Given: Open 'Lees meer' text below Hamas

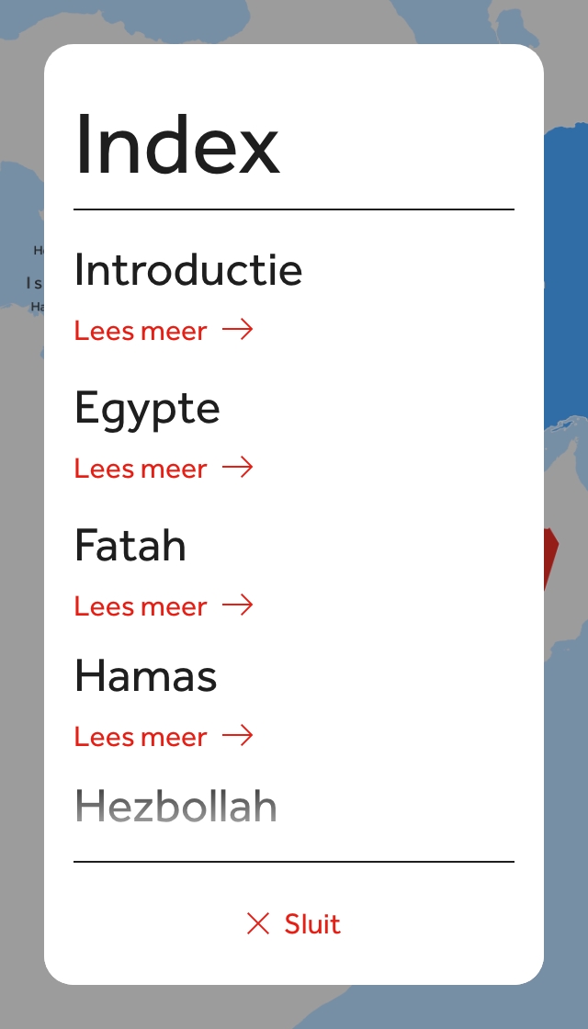Looking at the screenshot, I should coord(141,737).
